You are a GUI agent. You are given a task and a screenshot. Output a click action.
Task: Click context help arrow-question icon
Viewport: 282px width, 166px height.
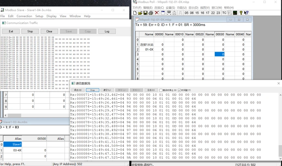[246, 13]
